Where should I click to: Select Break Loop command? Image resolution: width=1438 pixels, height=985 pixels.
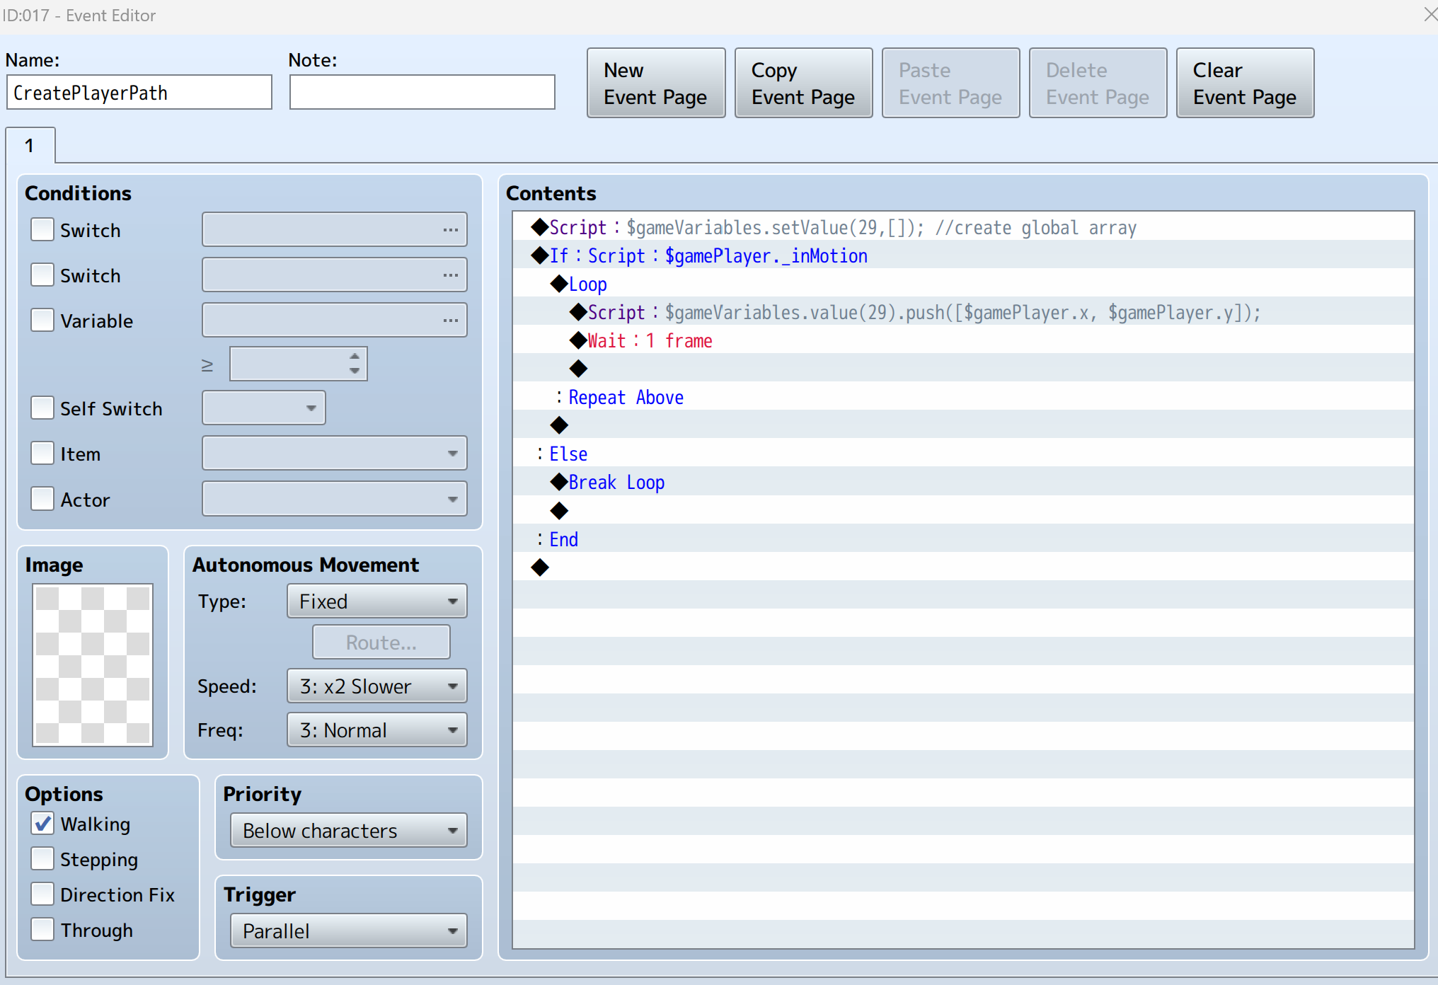(963, 482)
